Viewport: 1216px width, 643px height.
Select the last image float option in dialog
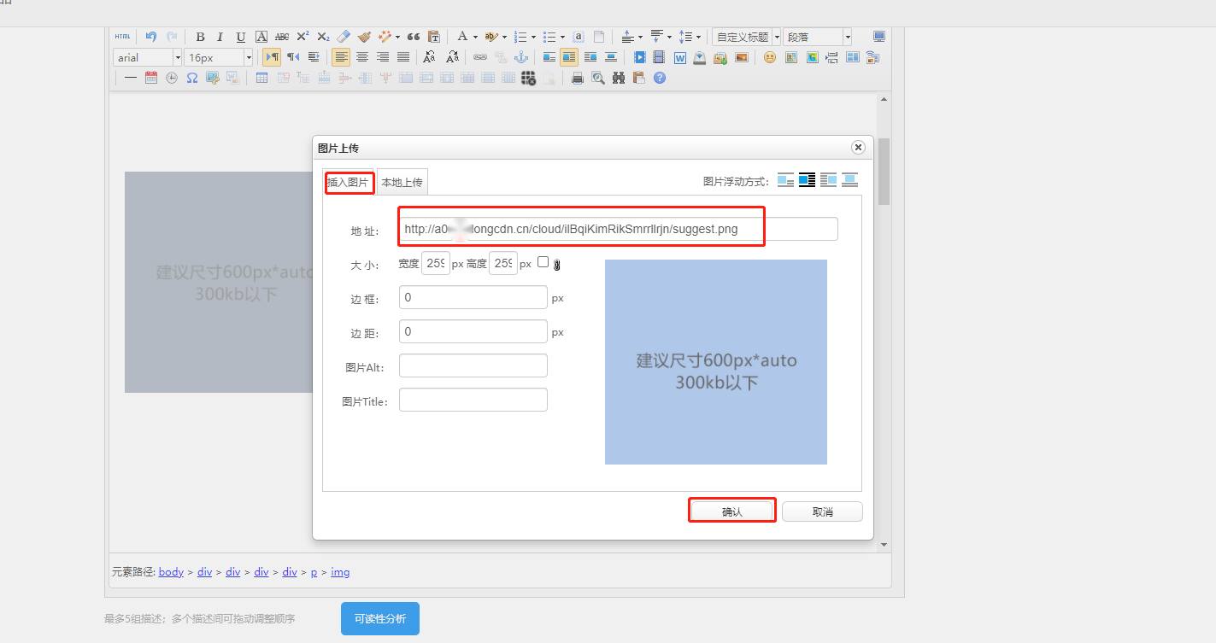pyautogui.click(x=849, y=180)
